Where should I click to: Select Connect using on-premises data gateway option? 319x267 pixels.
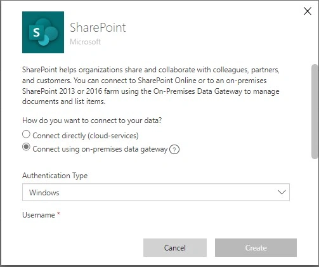coord(26,147)
